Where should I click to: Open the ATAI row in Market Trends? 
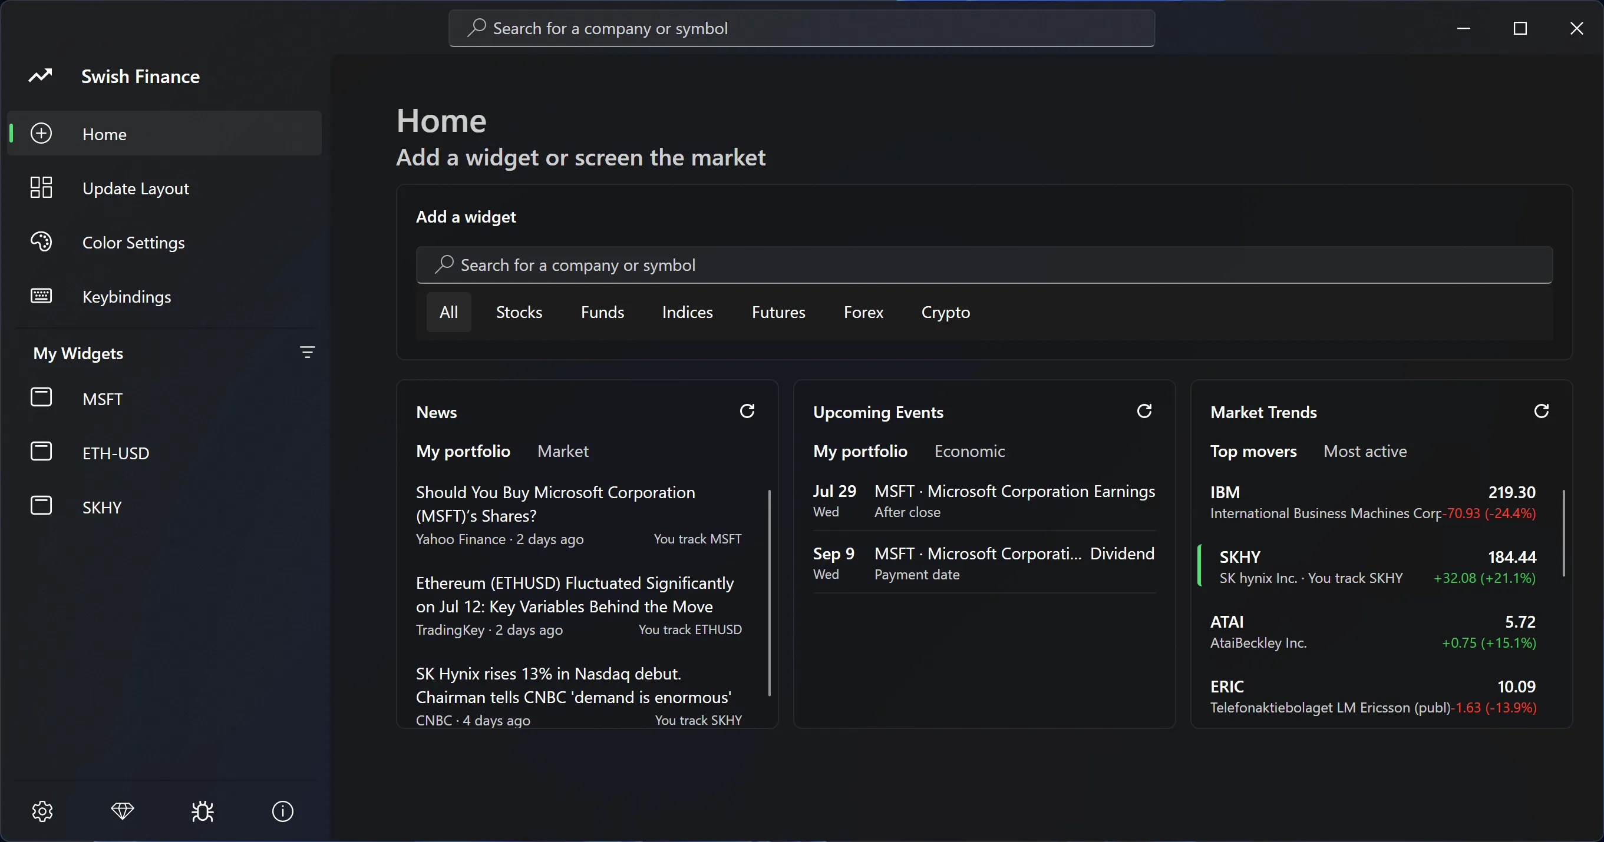pyautogui.click(x=1373, y=631)
